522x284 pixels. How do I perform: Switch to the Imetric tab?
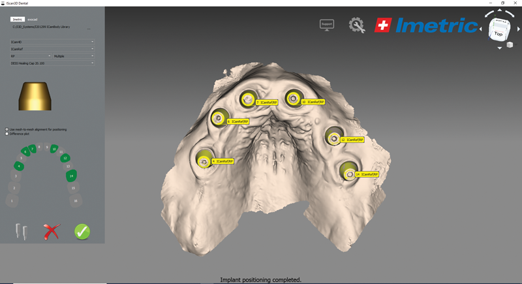pyautogui.click(x=17, y=20)
